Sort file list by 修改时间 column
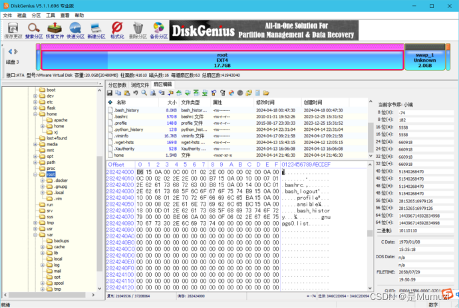Viewport: 459px width, 308px height. click(277, 102)
